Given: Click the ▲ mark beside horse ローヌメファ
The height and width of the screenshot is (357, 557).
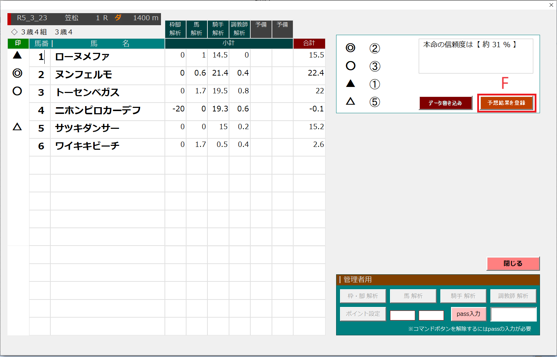Looking at the screenshot, I should tap(17, 55).
